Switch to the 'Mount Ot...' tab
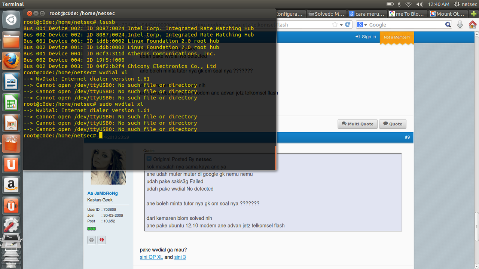479x269 pixels. 448,14
